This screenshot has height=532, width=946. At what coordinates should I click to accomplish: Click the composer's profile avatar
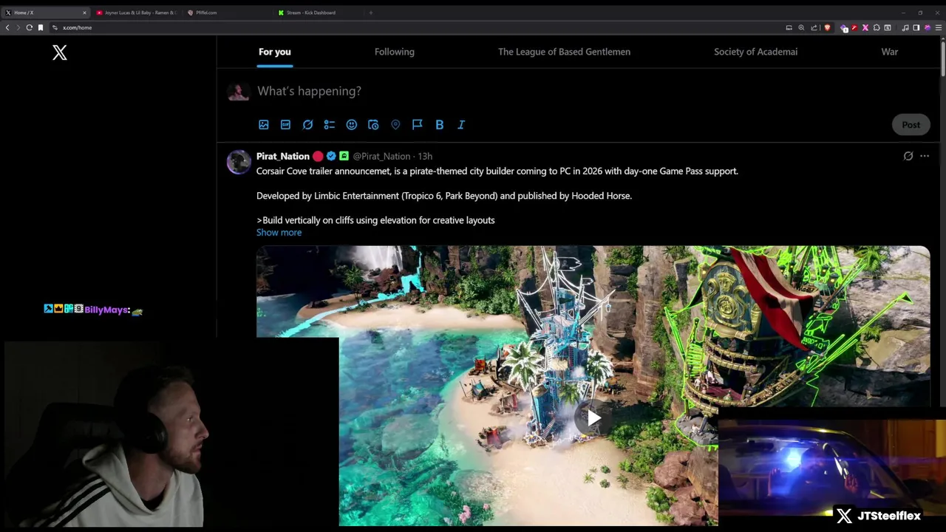[238, 91]
